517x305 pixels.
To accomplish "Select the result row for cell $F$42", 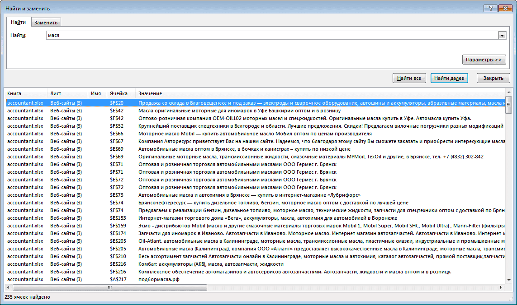I will click(x=255, y=118).
